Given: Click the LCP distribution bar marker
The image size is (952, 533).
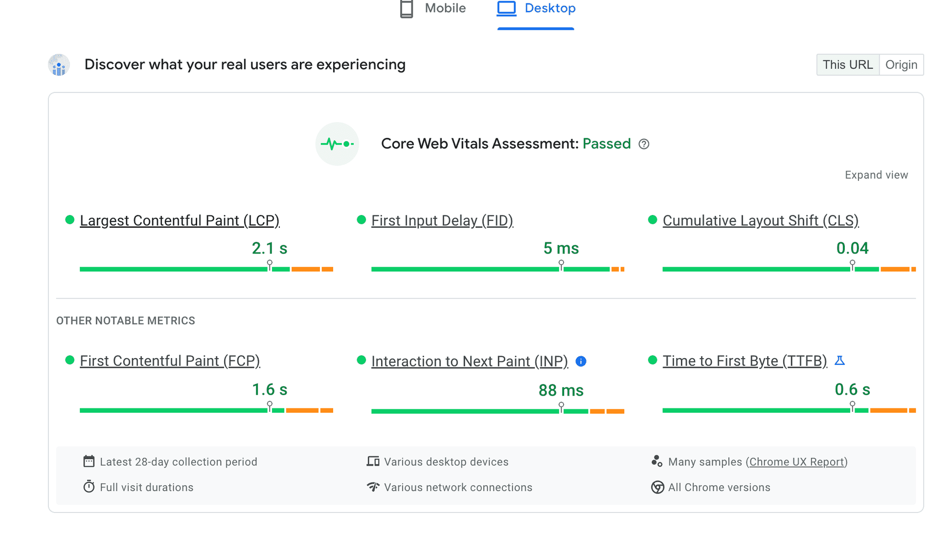Looking at the screenshot, I should pyautogui.click(x=270, y=265).
